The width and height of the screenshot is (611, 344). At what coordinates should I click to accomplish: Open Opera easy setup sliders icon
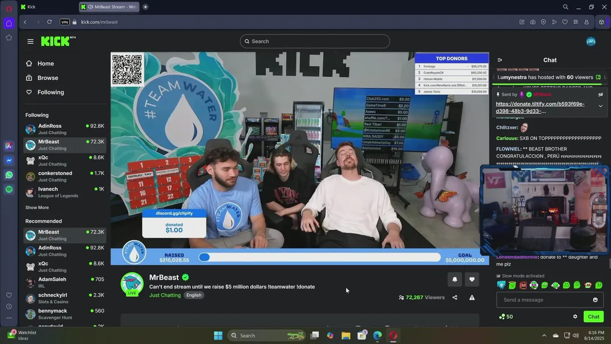coord(576,22)
